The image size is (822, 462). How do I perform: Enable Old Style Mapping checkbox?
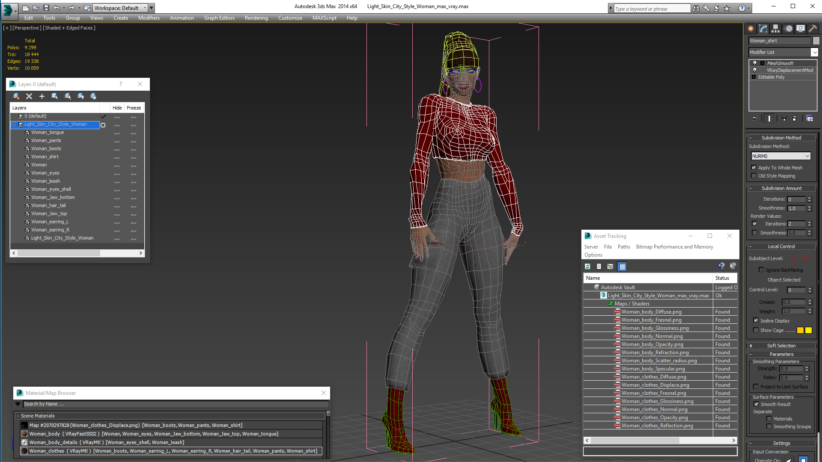tap(754, 176)
